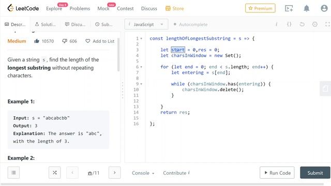Click the thumbs down dislike icon
Screen dimensions: 331x186
pyautogui.click(x=65, y=41)
